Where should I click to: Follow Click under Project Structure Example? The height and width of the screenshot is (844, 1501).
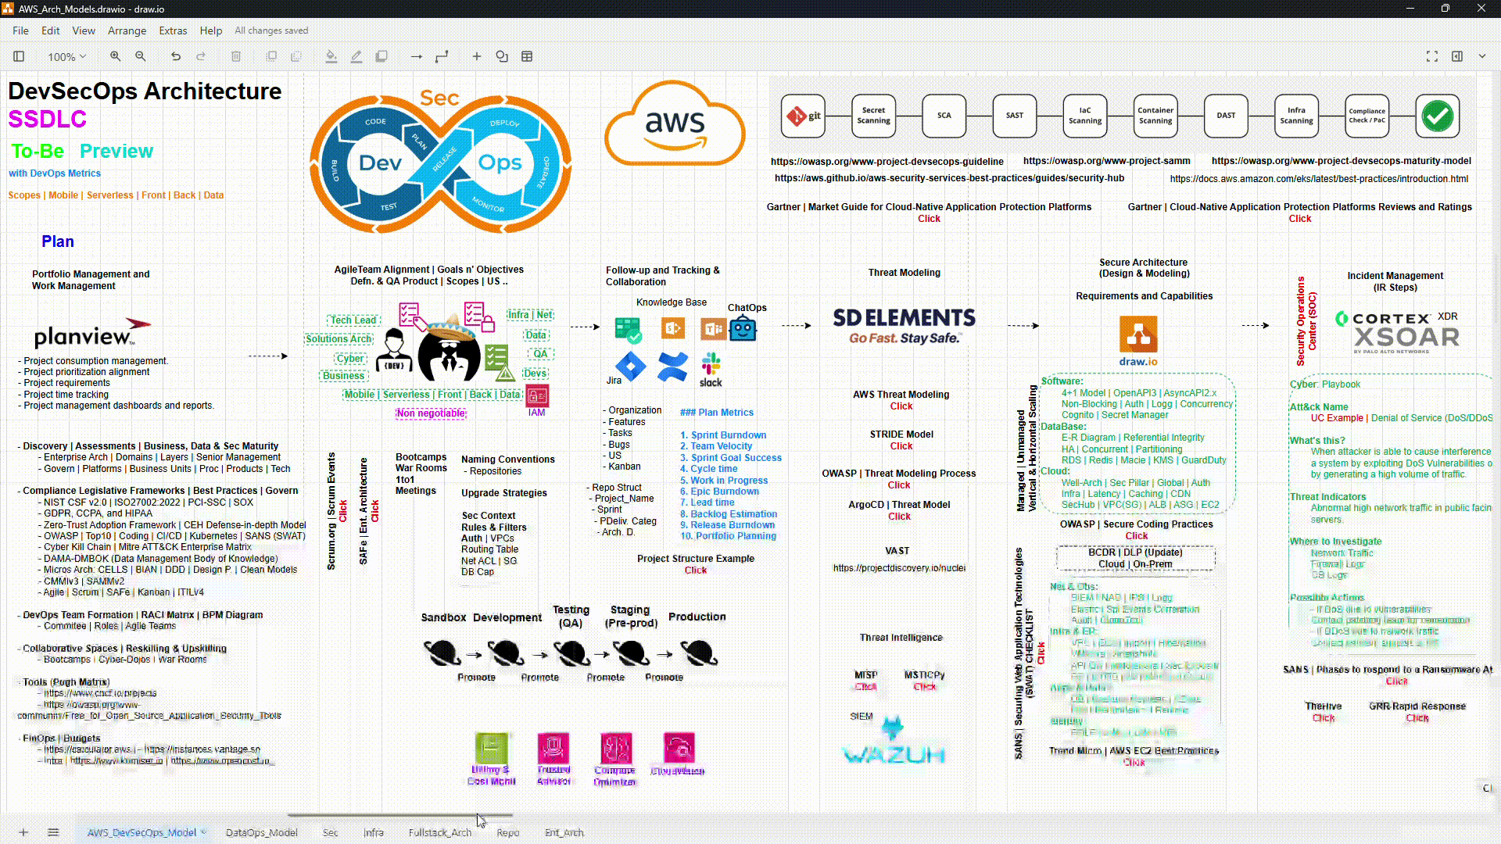(x=695, y=570)
